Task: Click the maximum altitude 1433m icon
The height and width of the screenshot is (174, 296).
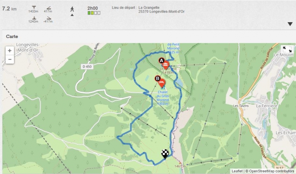Action: pos(34,7)
